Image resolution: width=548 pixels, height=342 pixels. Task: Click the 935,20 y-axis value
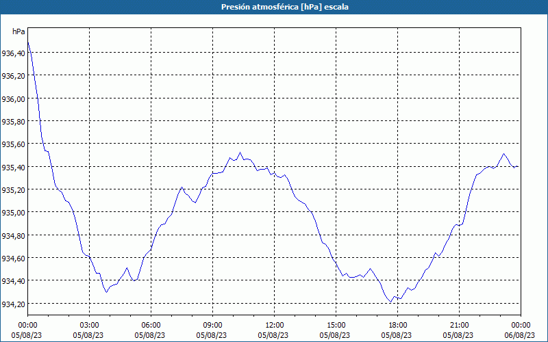[x=13, y=190]
